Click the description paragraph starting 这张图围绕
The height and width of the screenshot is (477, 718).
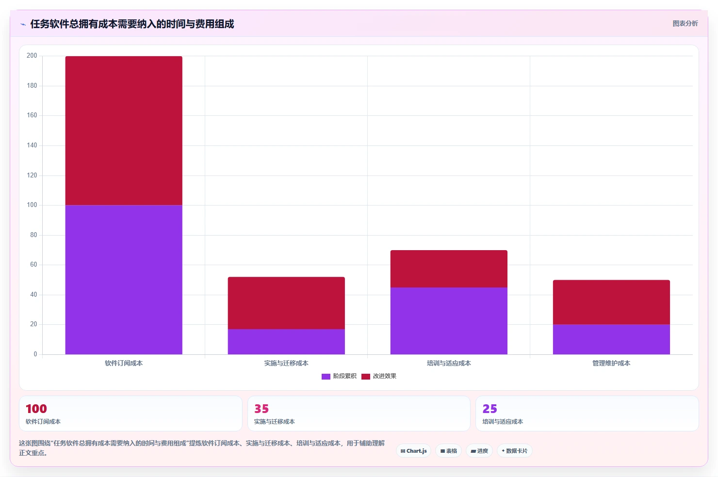[202, 448]
